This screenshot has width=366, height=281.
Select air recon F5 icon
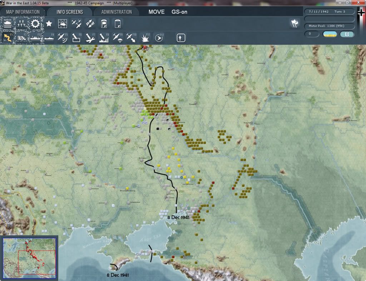click(63, 37)
